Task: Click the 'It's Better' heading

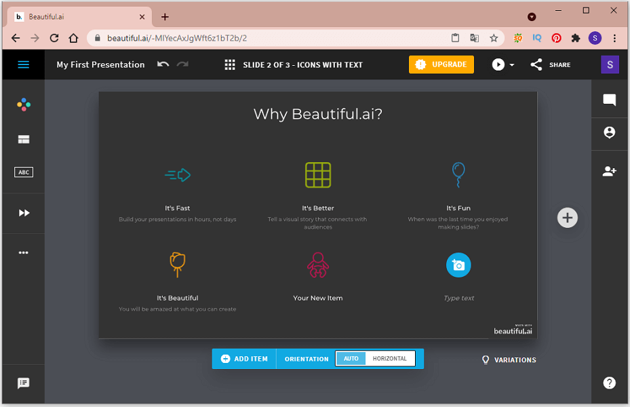Action: pos(318,208)
